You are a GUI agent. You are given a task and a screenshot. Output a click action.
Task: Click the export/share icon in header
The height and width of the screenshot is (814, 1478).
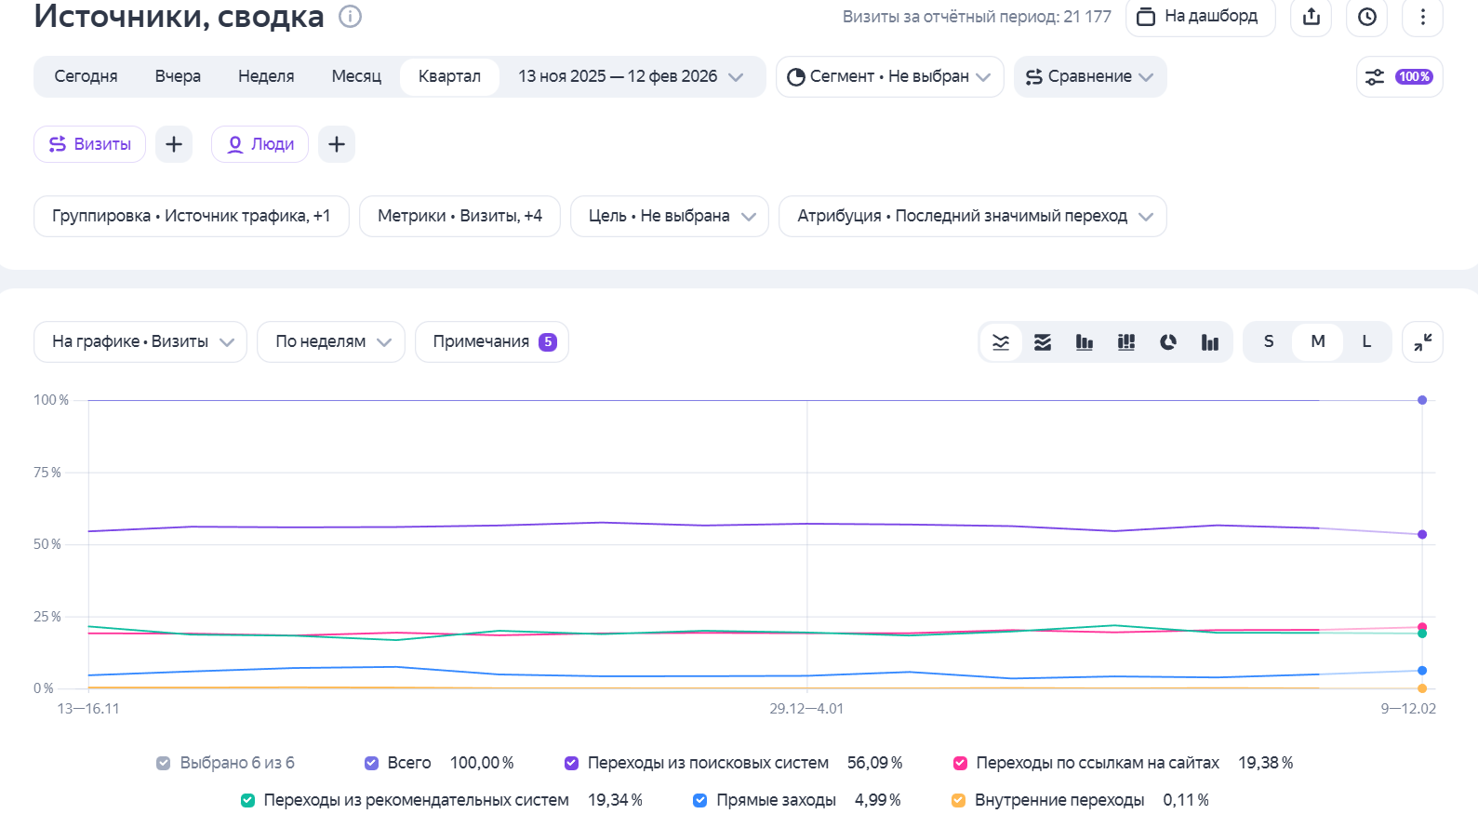pos(1312,17)
